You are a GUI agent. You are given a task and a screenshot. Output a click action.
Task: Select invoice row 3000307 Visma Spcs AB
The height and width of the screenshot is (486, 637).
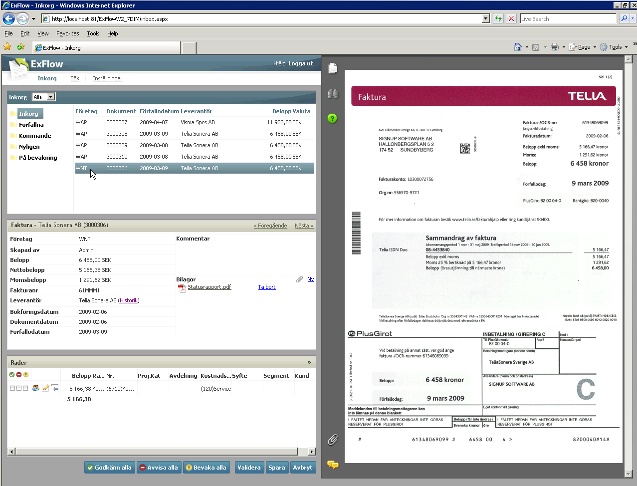(194, 122)
